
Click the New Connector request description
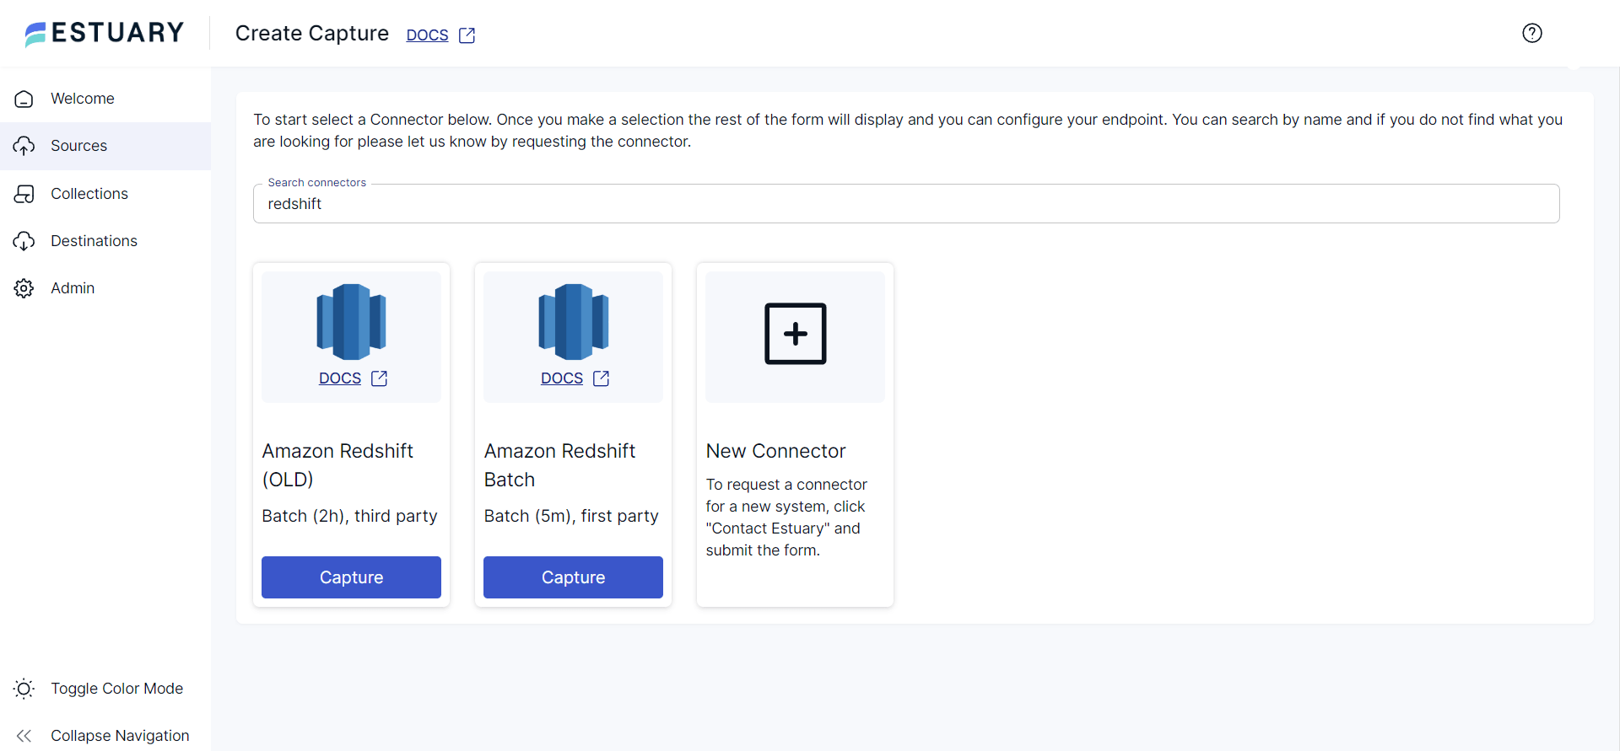coord(786,518)
